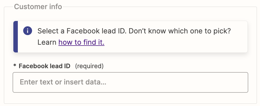Click the asterisk before Facebook lead ID
The height and width of the screenshot is (106, 260).
(15, 66)
